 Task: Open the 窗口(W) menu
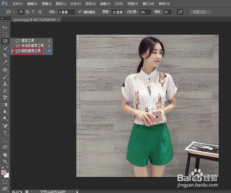tap(148, 4)
